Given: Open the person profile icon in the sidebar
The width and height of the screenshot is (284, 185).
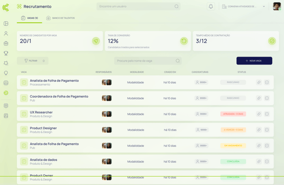Looking at the screenshot, I should coord(6,33).
